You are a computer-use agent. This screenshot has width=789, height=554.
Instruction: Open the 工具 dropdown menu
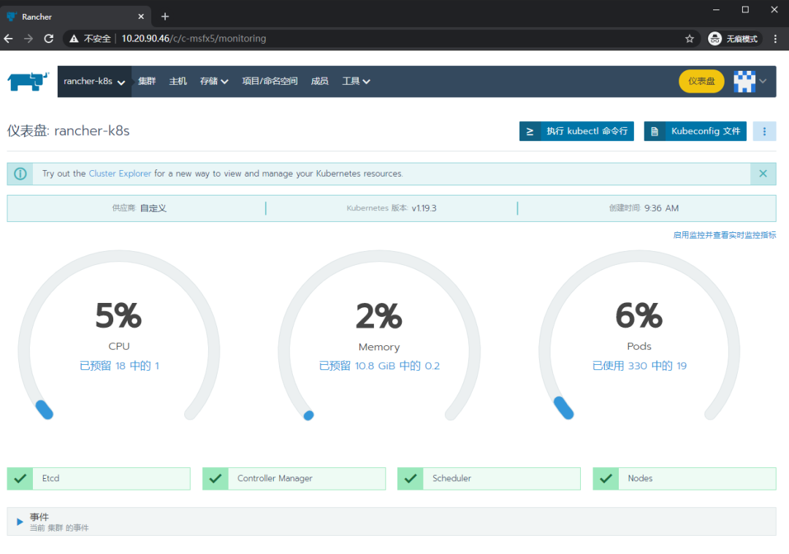(x=356, y=81)
